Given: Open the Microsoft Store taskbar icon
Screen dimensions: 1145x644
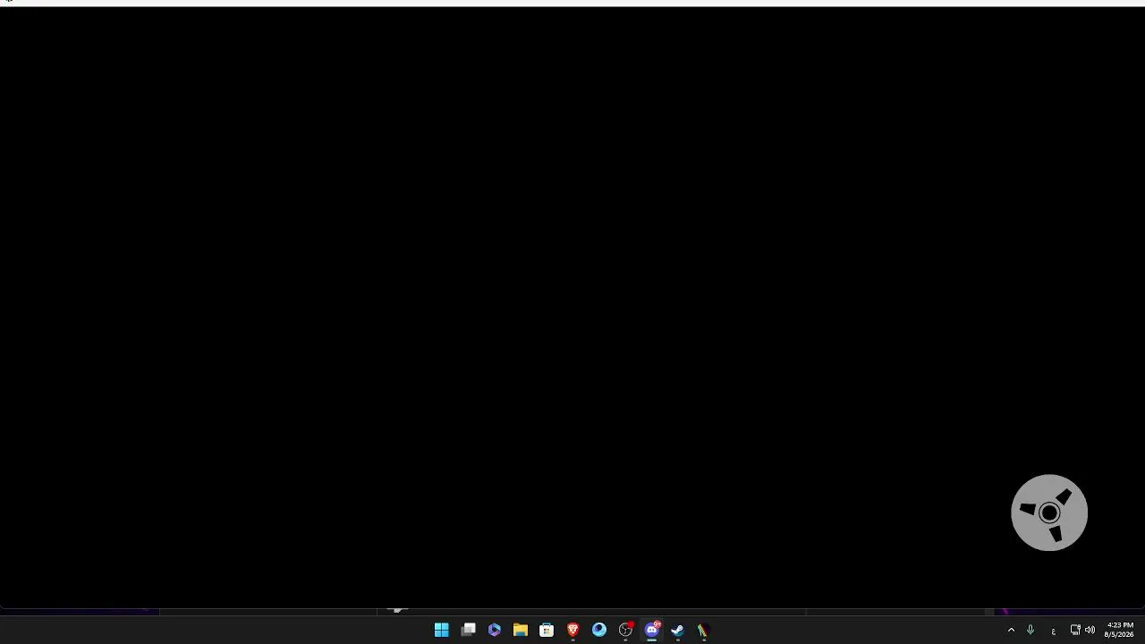Looking at the screenshot, I should point(547,631).
